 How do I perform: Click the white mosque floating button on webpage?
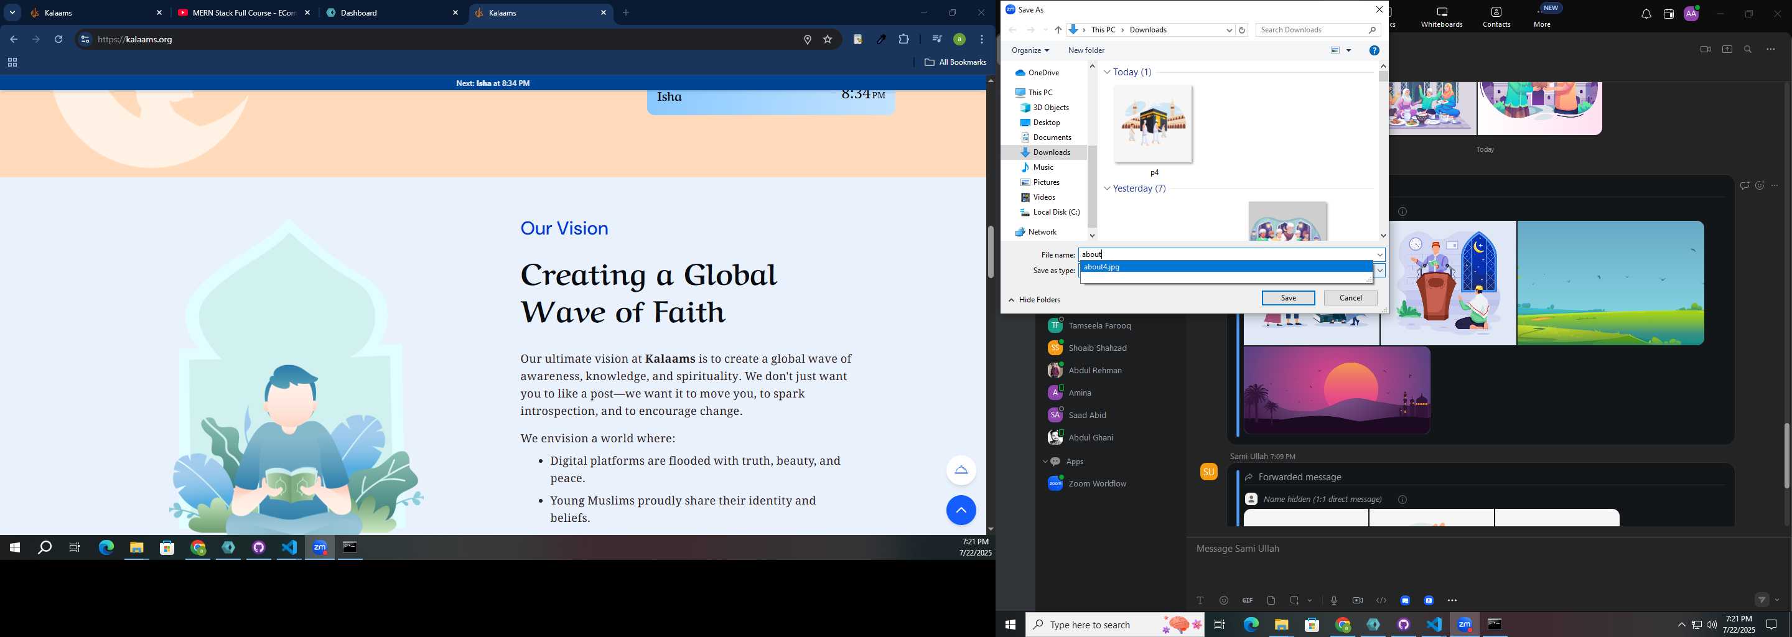[961, 470]
